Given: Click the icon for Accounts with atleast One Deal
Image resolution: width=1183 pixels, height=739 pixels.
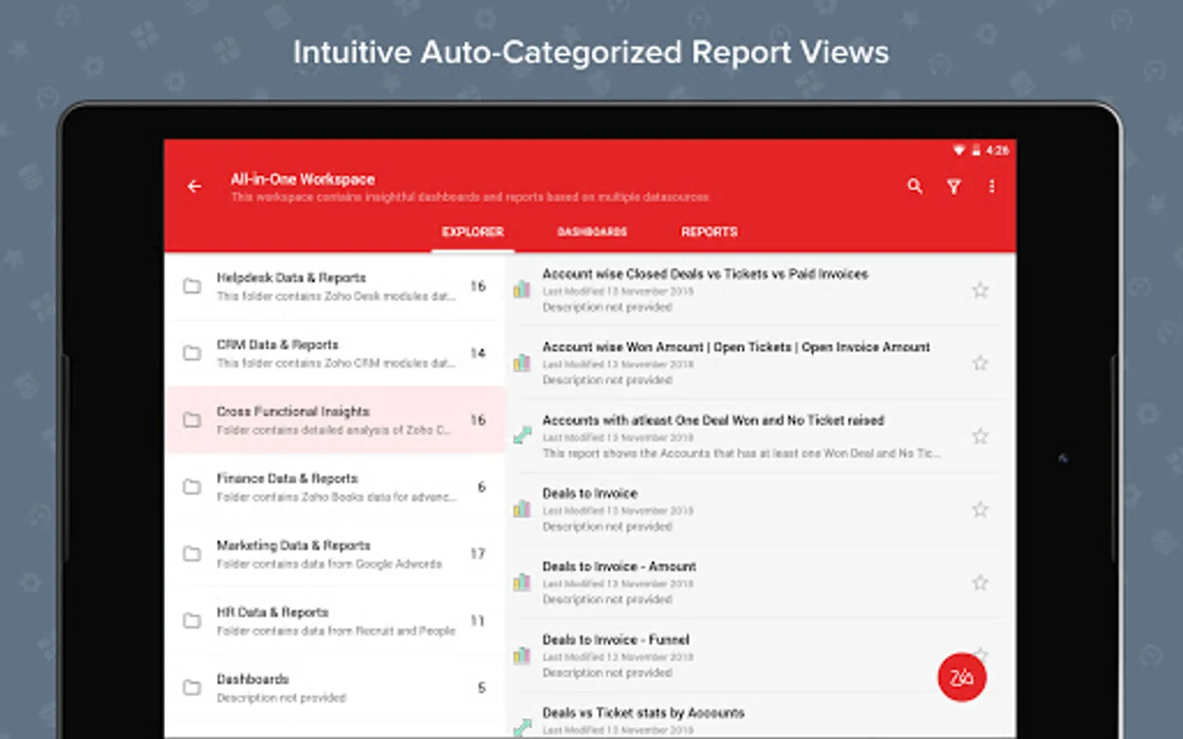Looking at the screenshot, I should click(522, 435).
